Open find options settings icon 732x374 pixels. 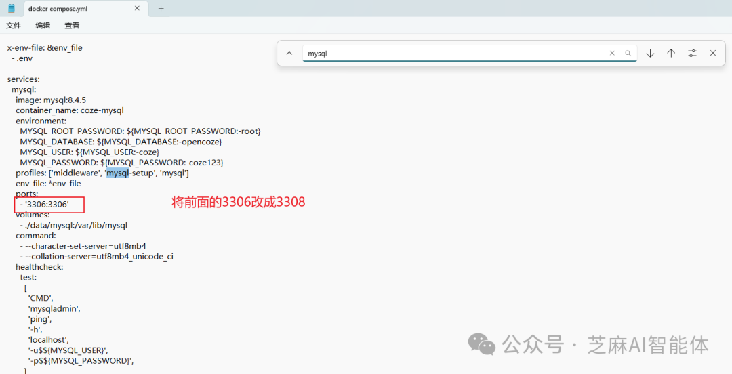pos(692,54)
